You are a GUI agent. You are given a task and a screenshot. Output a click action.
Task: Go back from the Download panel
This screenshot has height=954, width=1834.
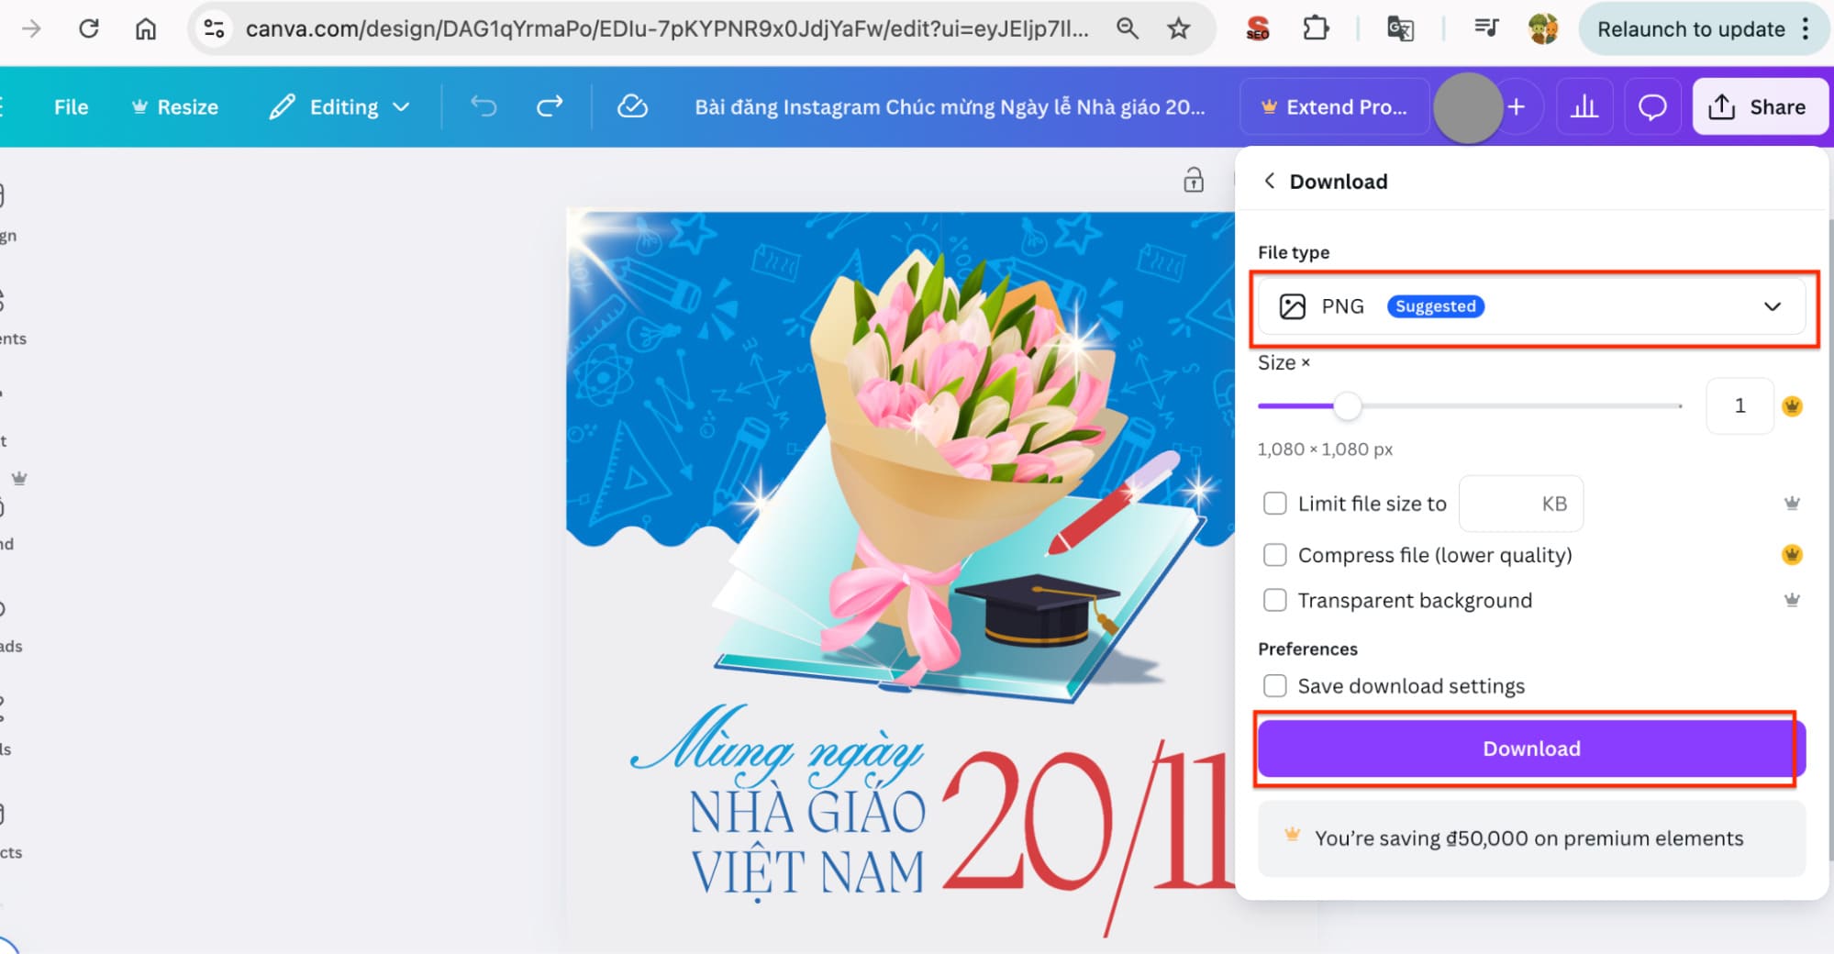pos(1270,181)
